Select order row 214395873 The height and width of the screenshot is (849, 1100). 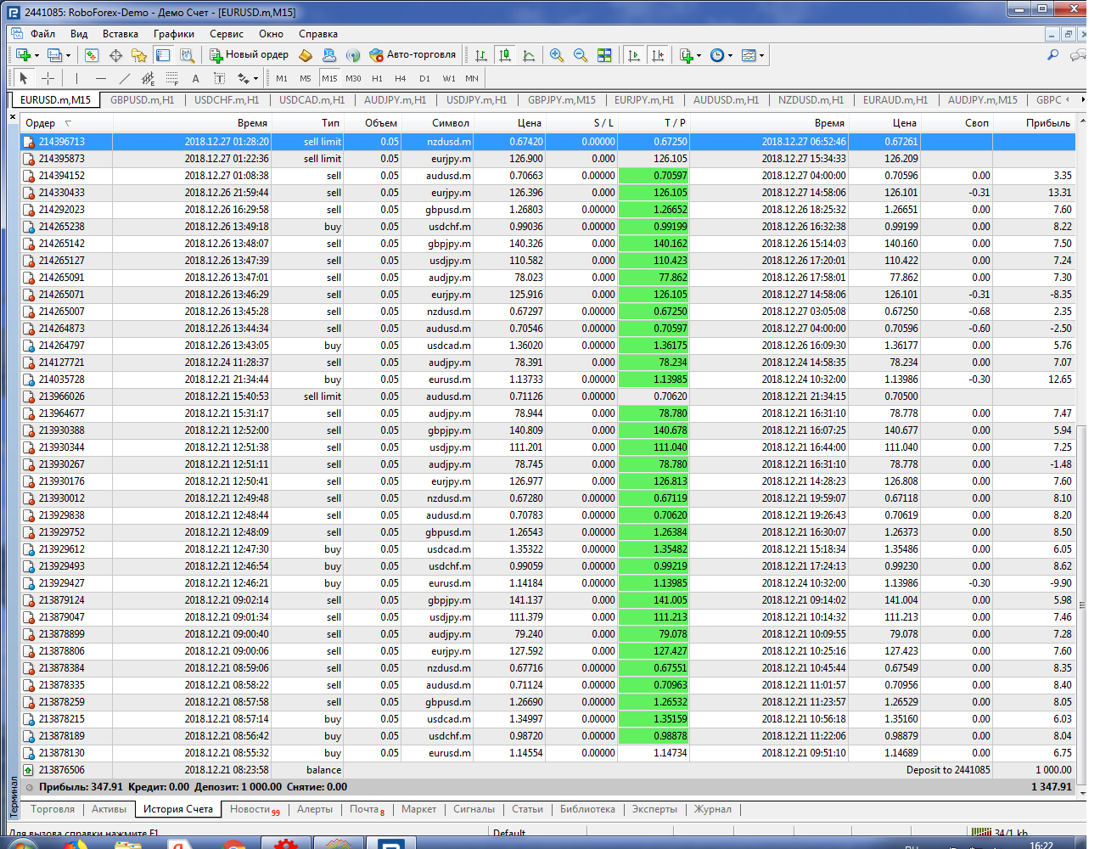[548, 159]
